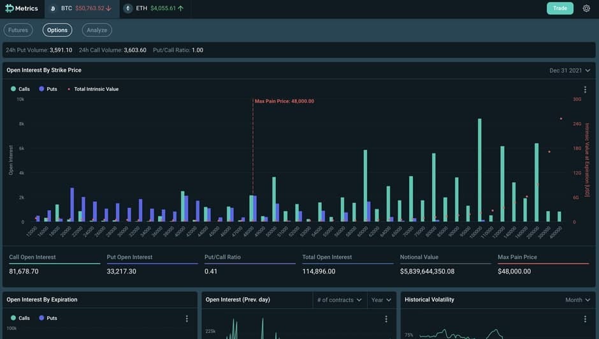Click Open Interest By Strike Price title
The width and height of the screenshot is (599, 339).
(44, 70)
